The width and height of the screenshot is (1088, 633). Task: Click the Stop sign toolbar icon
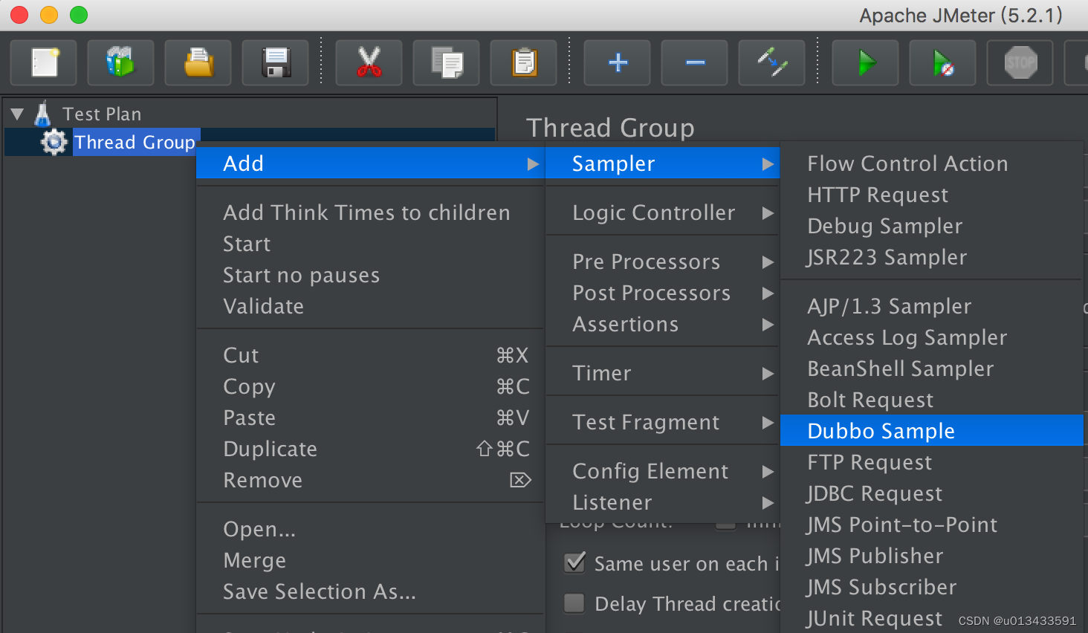1020,62
